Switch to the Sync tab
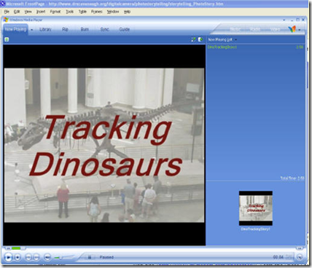The image size is (312, 268). (x=104, y=29)
